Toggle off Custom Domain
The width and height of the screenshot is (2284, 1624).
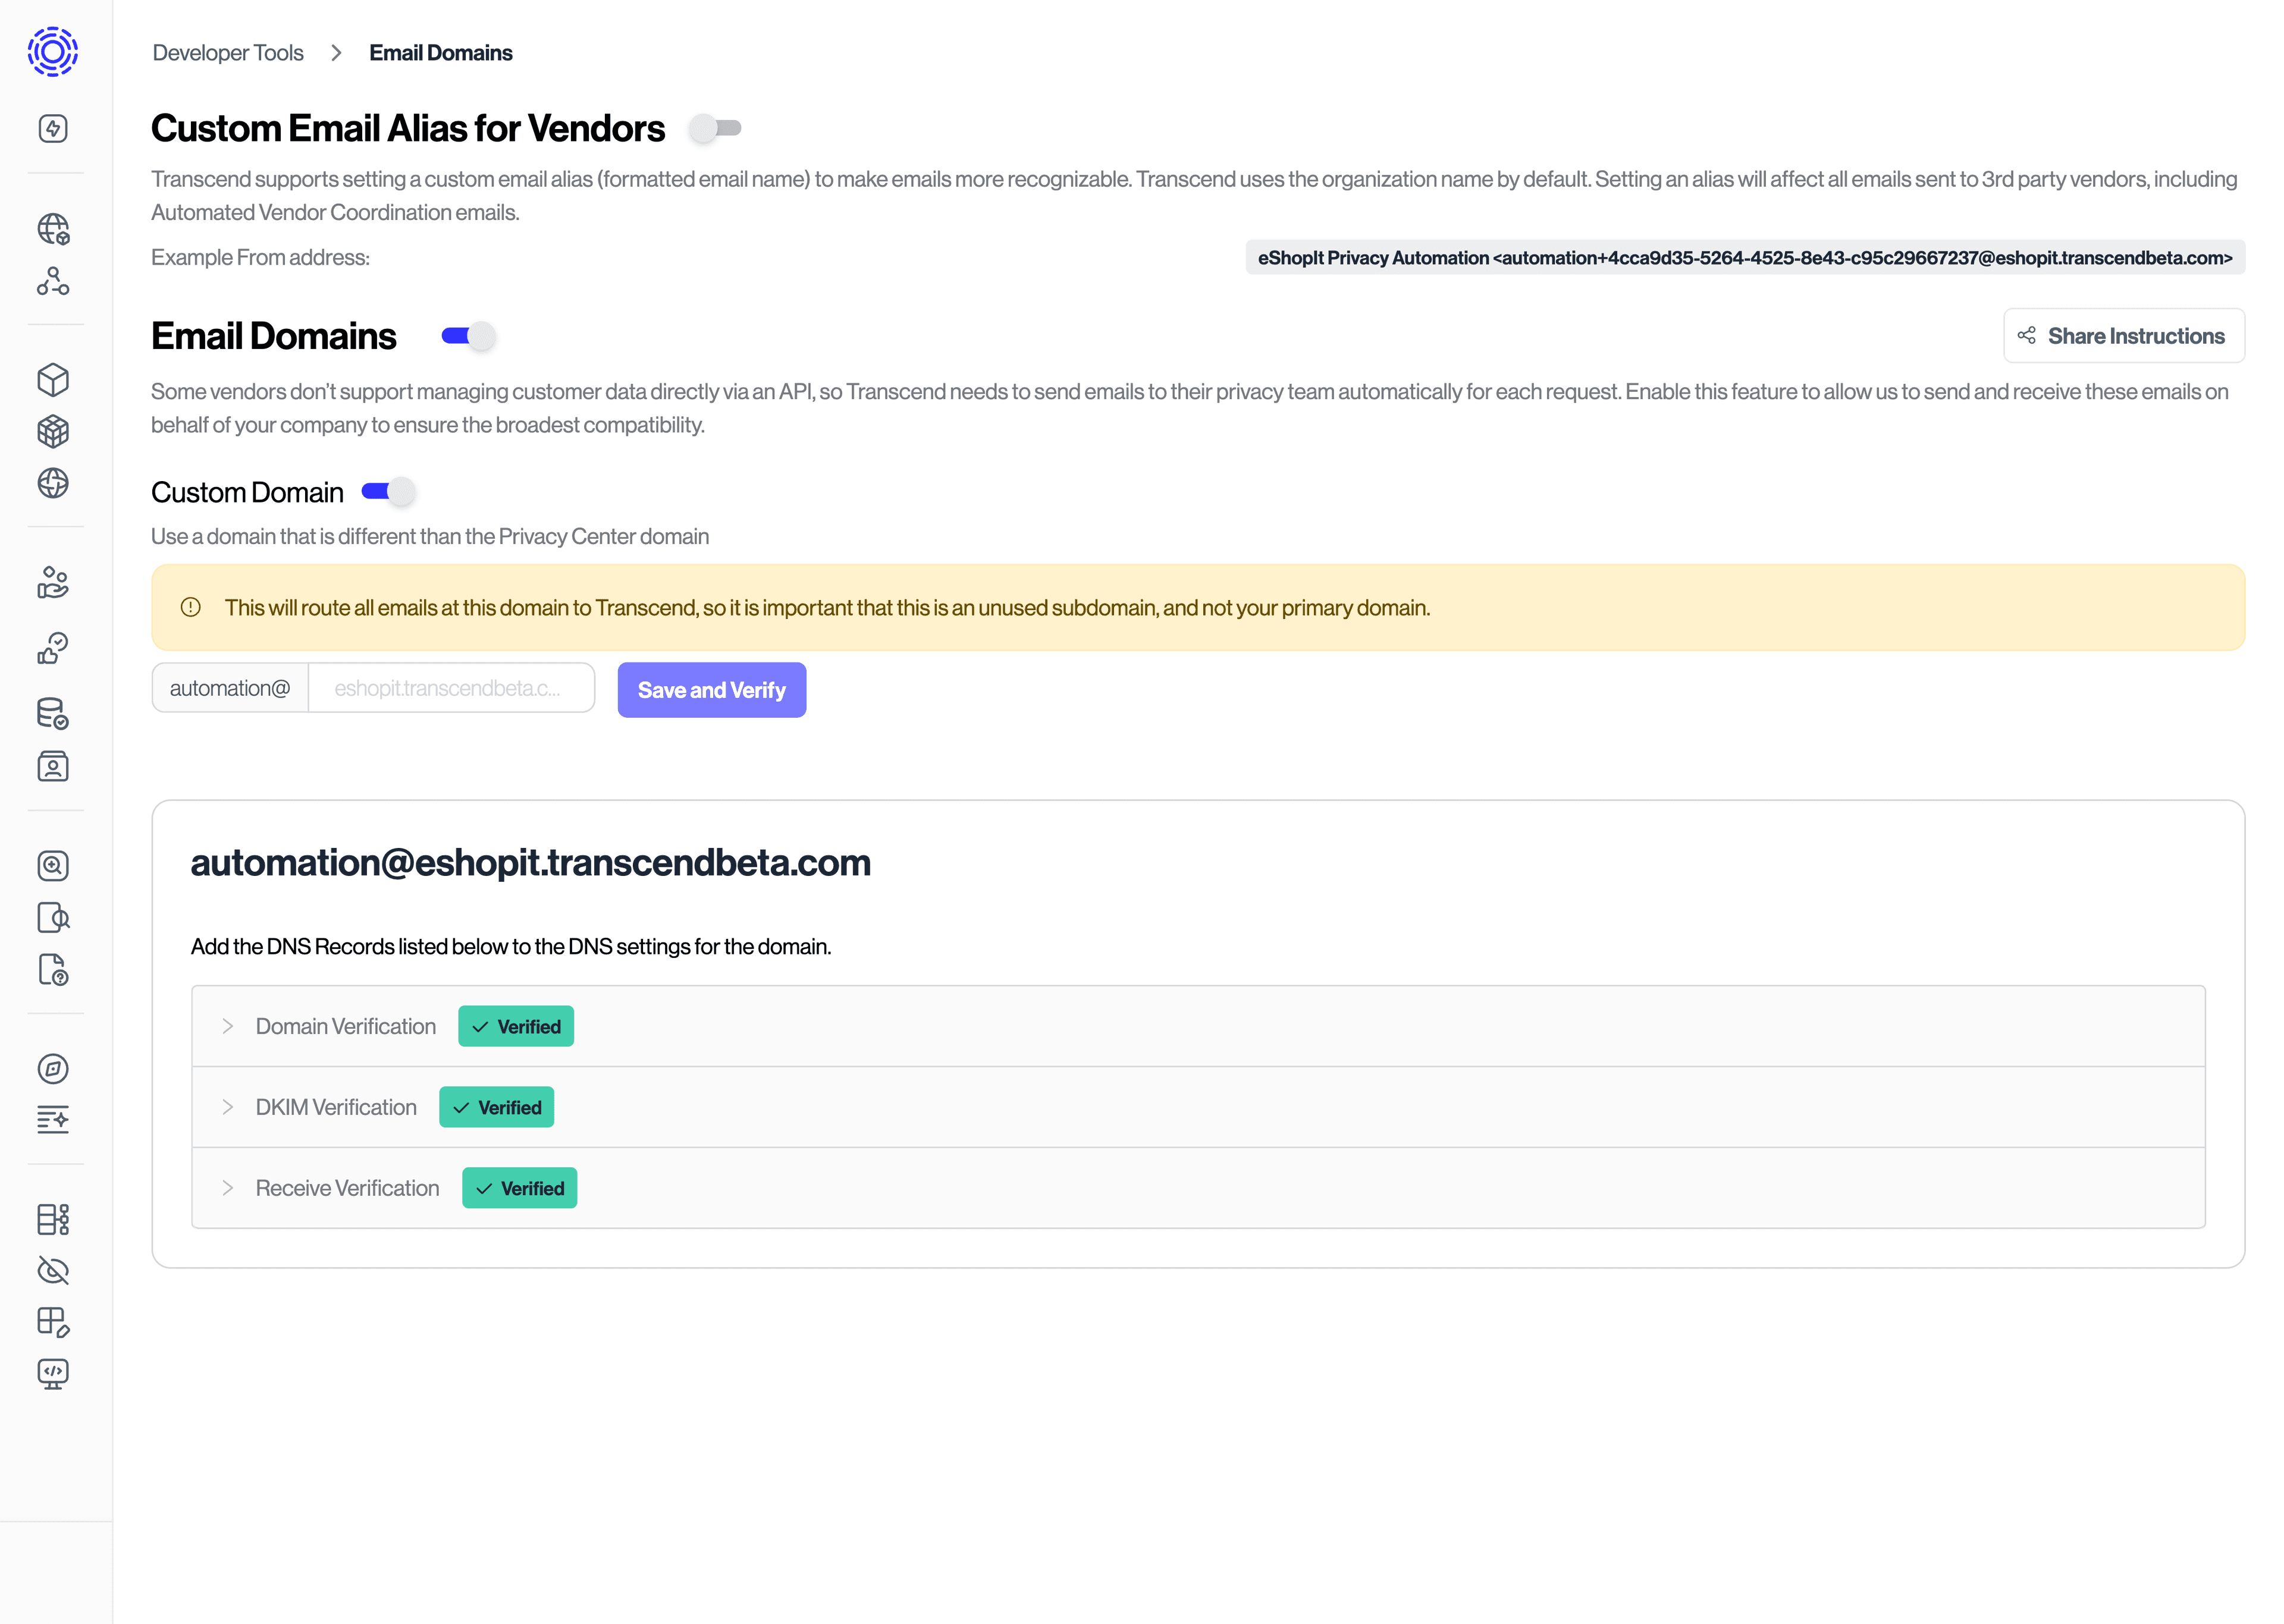(388, 492)
